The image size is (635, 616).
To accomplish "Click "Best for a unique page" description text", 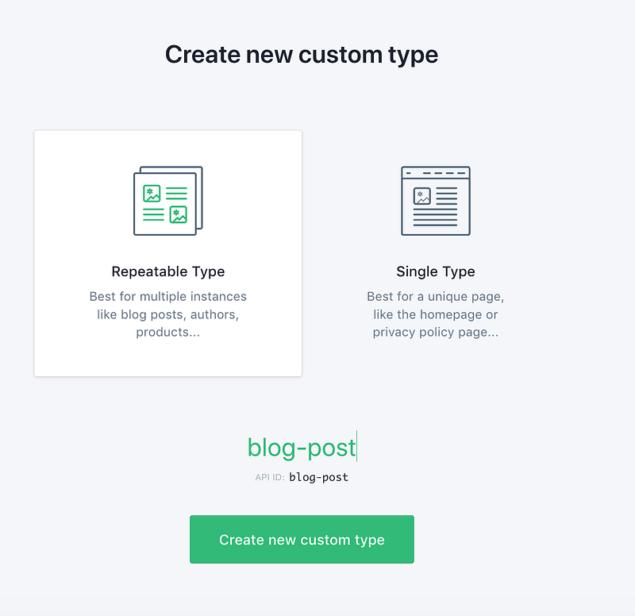I will (x=436, y=297).
